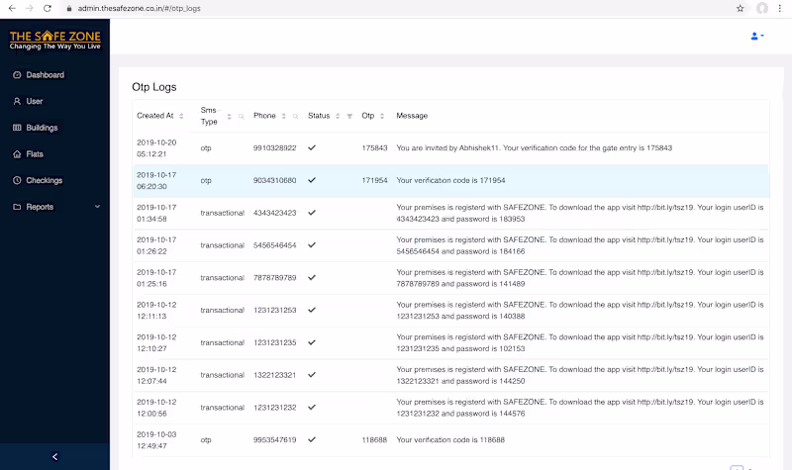Open the Reports menu item

(40, 207)
